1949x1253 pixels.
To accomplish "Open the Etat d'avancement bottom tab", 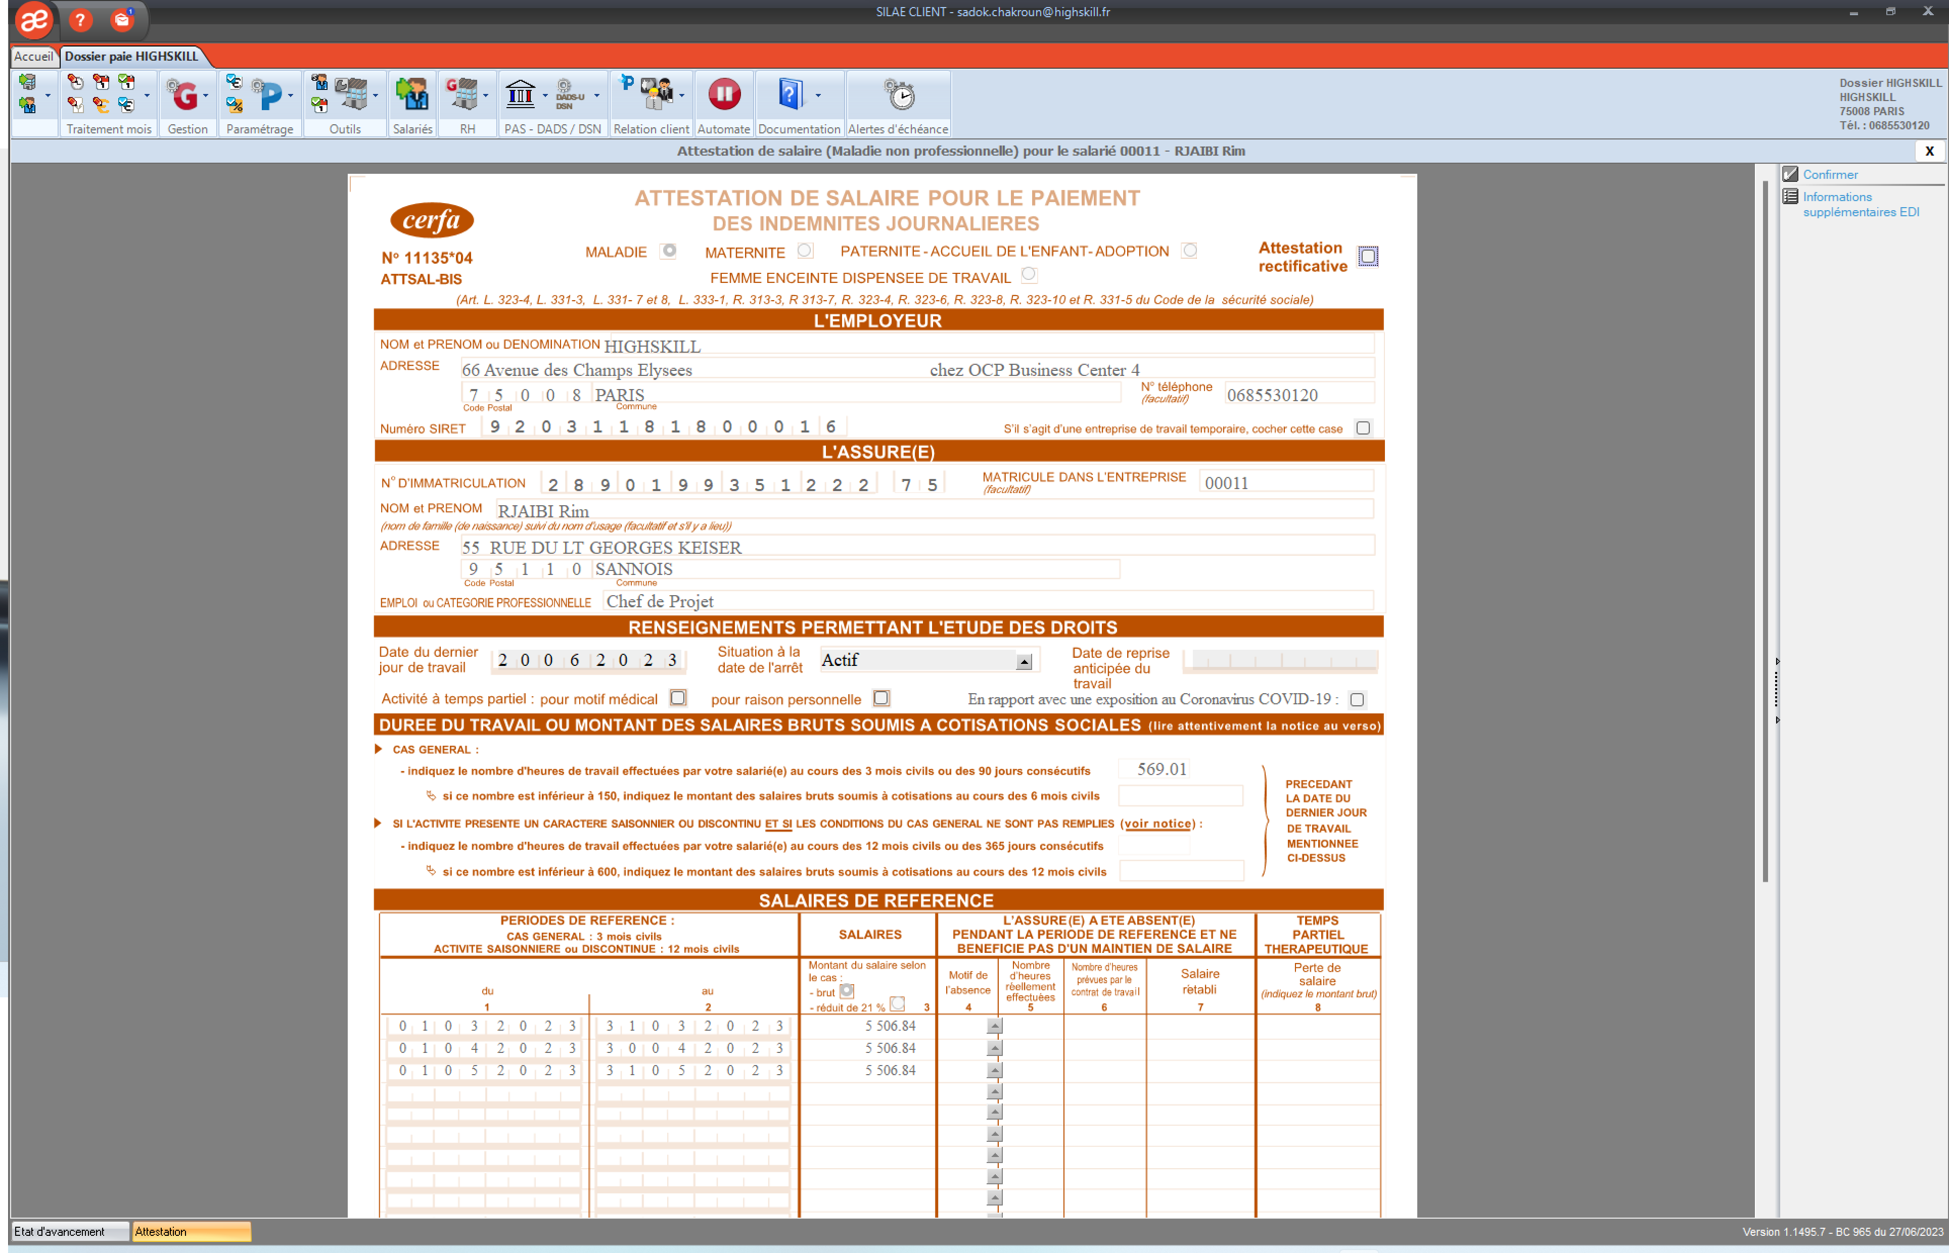I will (70, 1232).
